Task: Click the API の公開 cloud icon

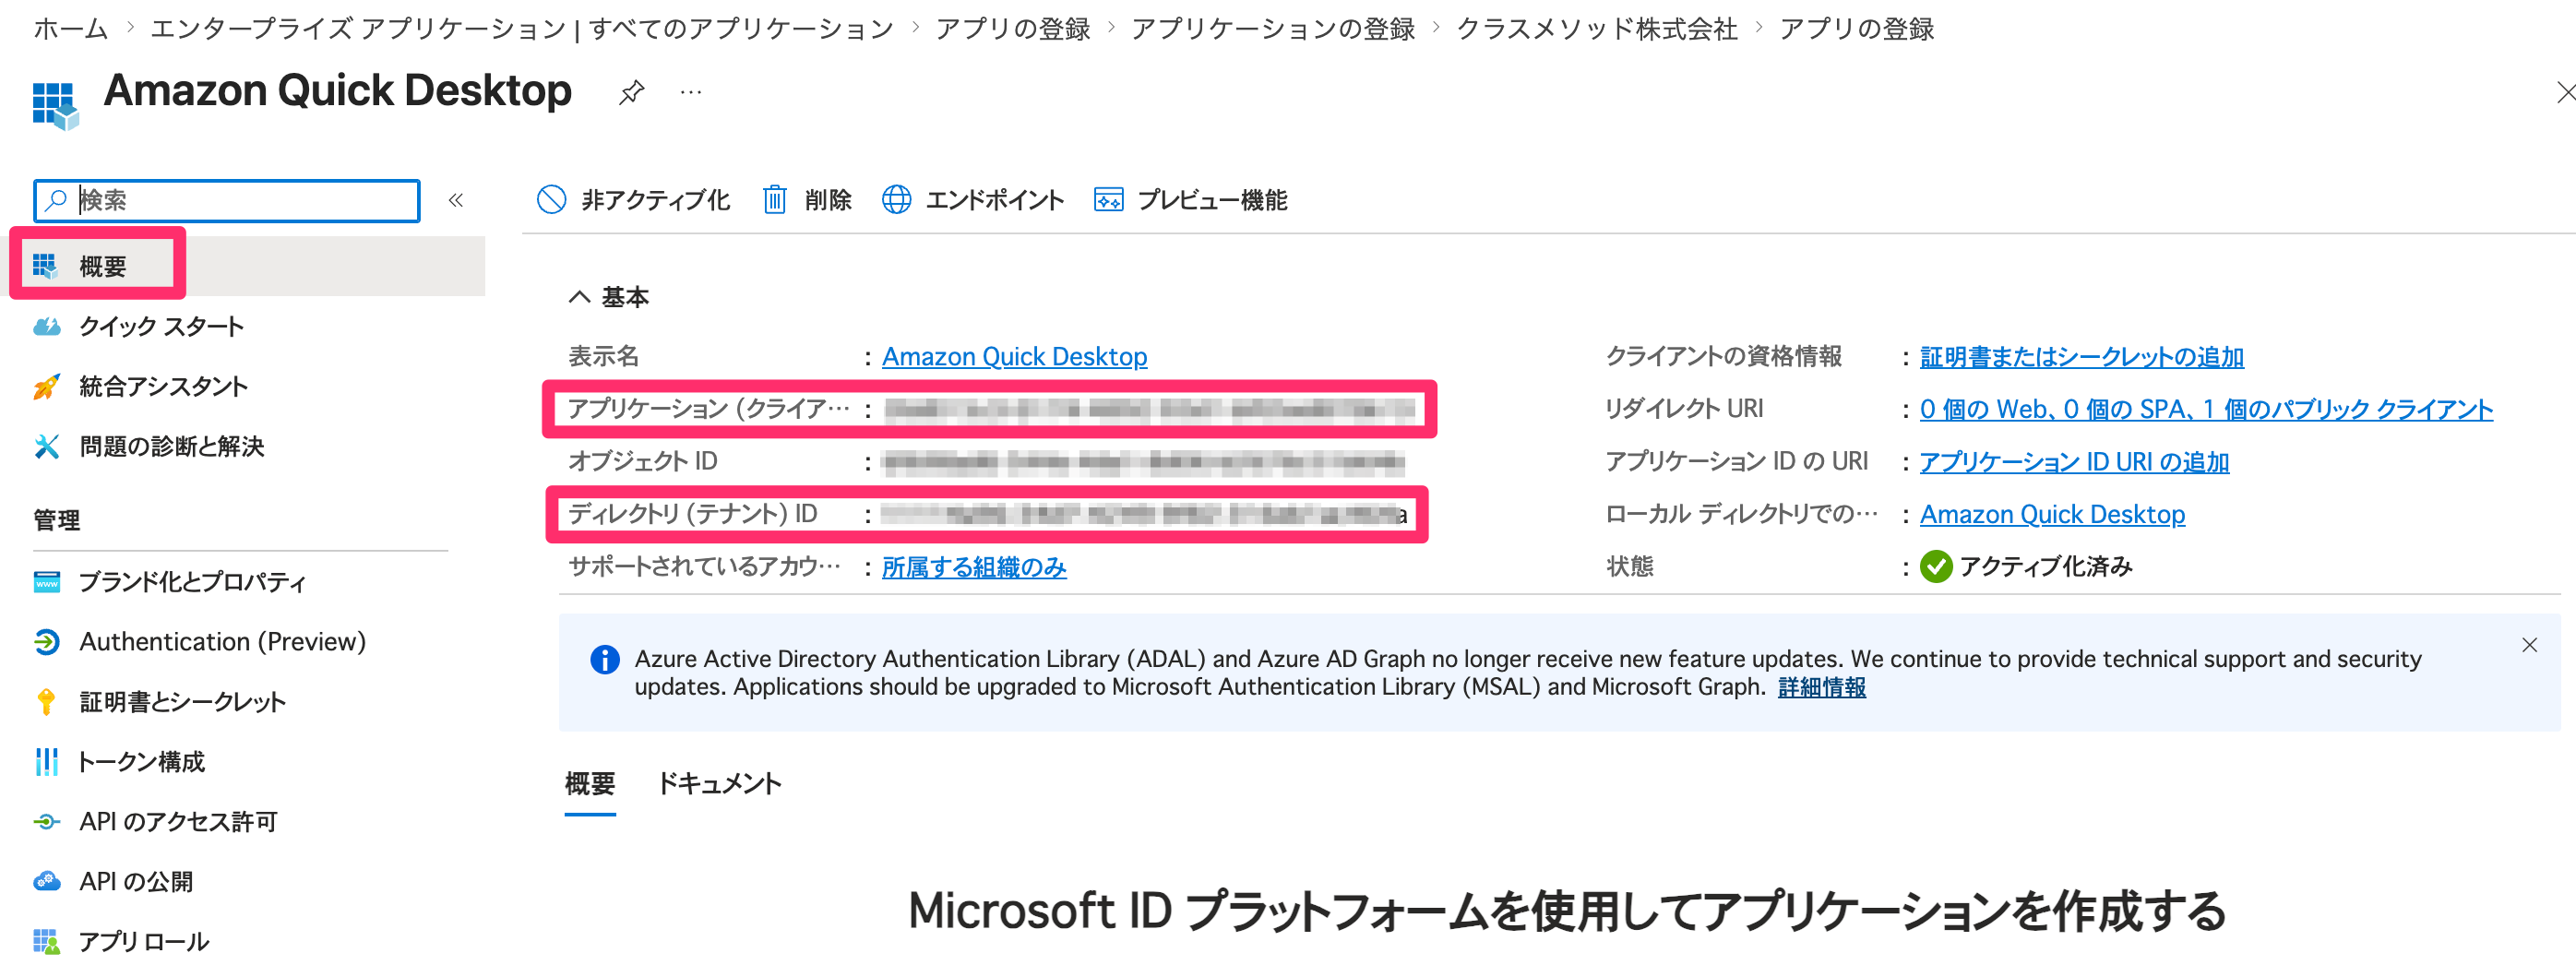Action: [x=47, y=881]
